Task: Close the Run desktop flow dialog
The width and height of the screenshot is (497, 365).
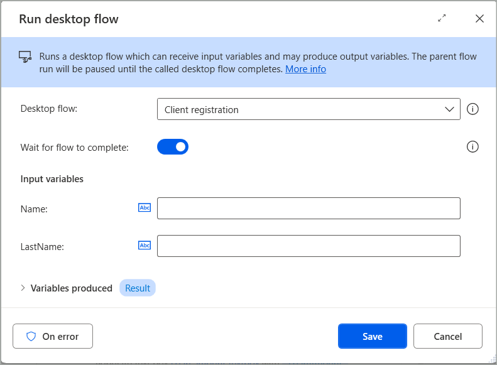Action: point(479,18)
